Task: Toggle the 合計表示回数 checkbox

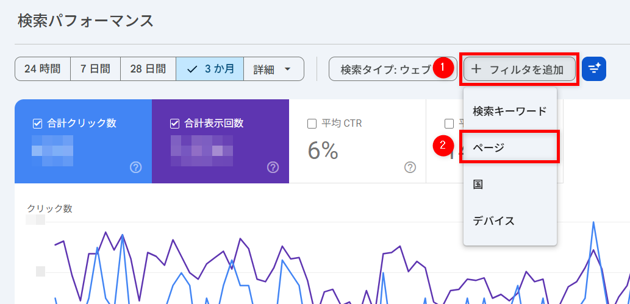Action: pyautogui.click(x=175, y=124)
